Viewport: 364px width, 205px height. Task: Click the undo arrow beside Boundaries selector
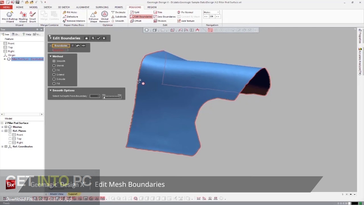(x=78, y=46)
